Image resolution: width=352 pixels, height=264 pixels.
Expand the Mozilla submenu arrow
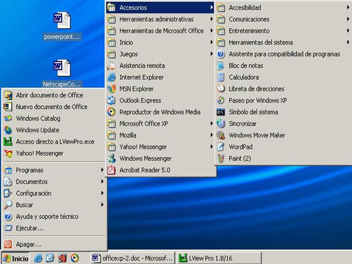pyautogui.click(x=212, y=135)
